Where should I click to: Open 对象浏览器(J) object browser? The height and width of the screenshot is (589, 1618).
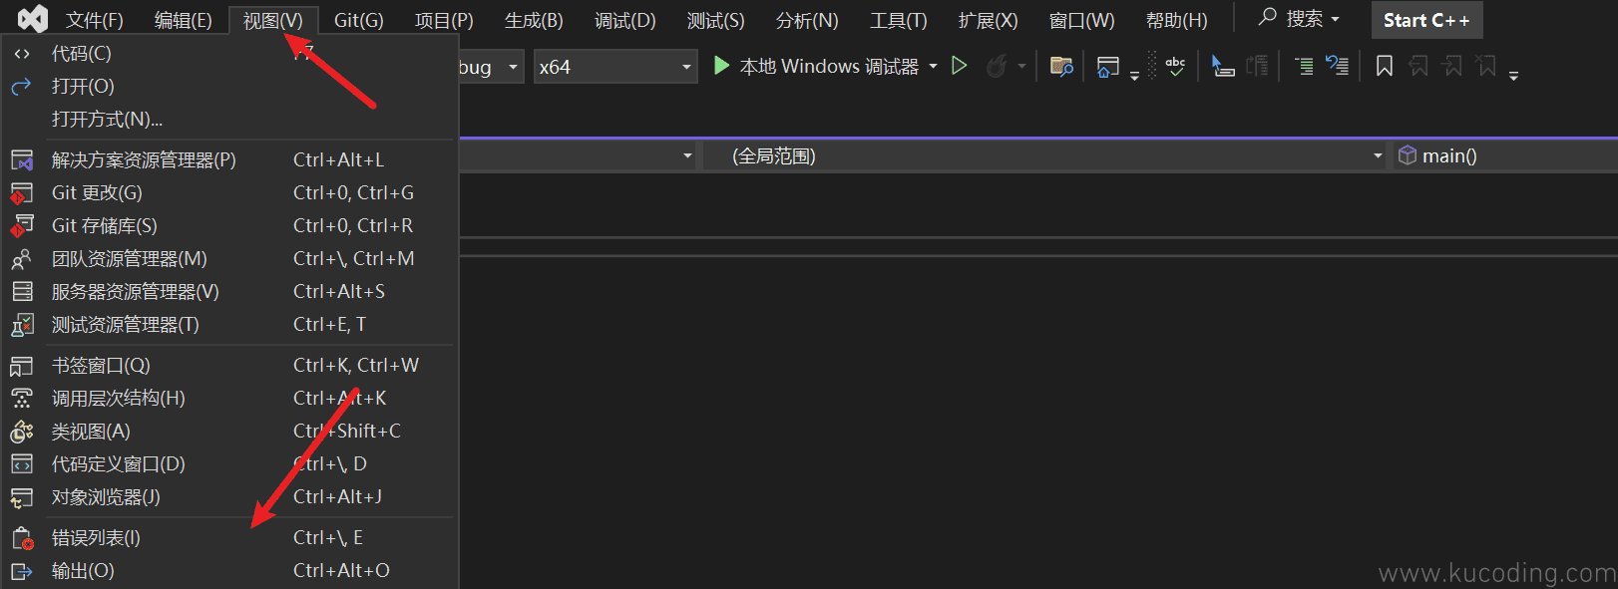click(x=229, y=497)
